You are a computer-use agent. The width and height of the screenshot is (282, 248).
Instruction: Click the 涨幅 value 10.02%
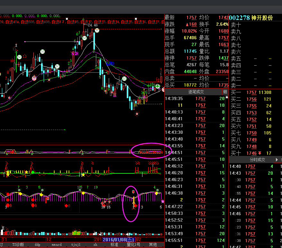coord(189,31)
